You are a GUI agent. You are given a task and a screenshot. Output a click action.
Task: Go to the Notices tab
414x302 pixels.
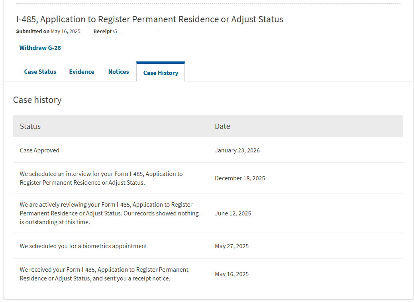pyautogui.click(x=118, y=72)
